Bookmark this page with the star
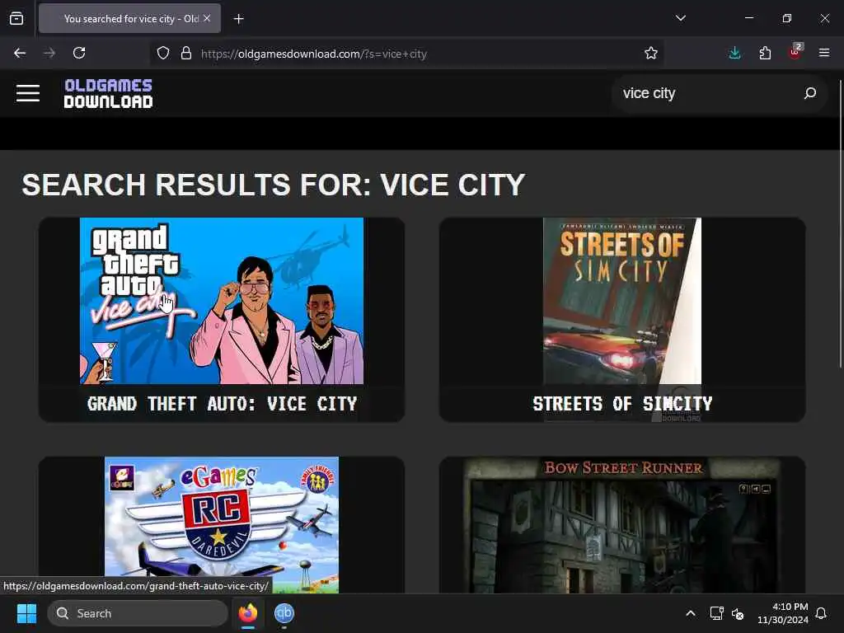This screenshot has height=633, width=844. 651,53
